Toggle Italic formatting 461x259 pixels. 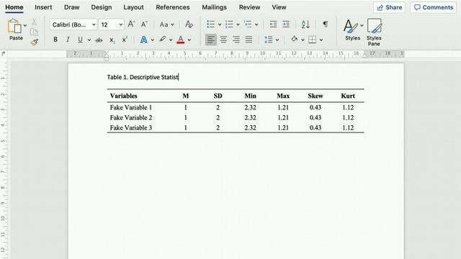[x=68, y=40]
